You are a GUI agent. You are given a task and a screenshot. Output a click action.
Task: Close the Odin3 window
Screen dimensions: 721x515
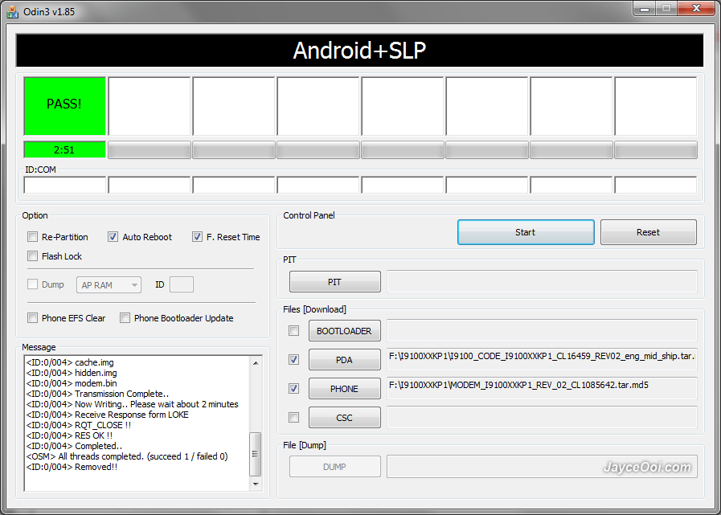696,8
